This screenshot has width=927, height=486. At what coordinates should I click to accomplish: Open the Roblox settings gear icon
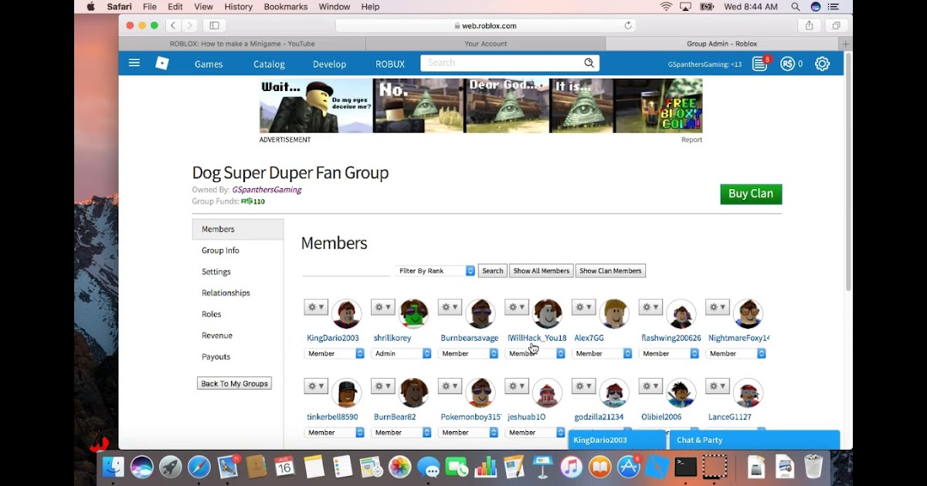823,64
